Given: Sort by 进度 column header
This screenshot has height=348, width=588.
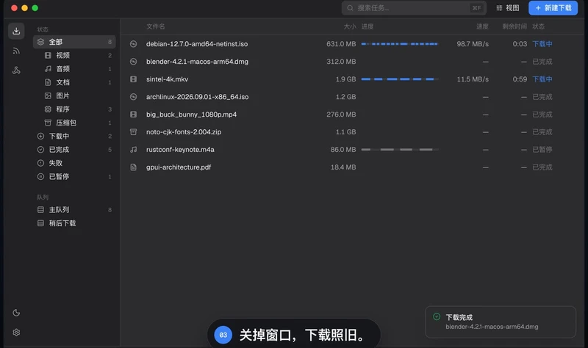Looking at the screenshot, I should click(367, 26).
